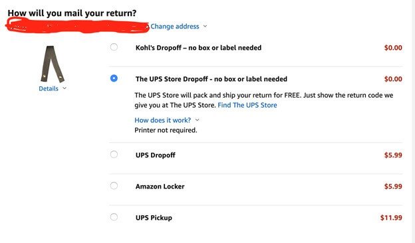The height and width of the screenshot is (243, 415).
Task: Select The UPS Store Dropoff radio button
Action: click(114, 78)
